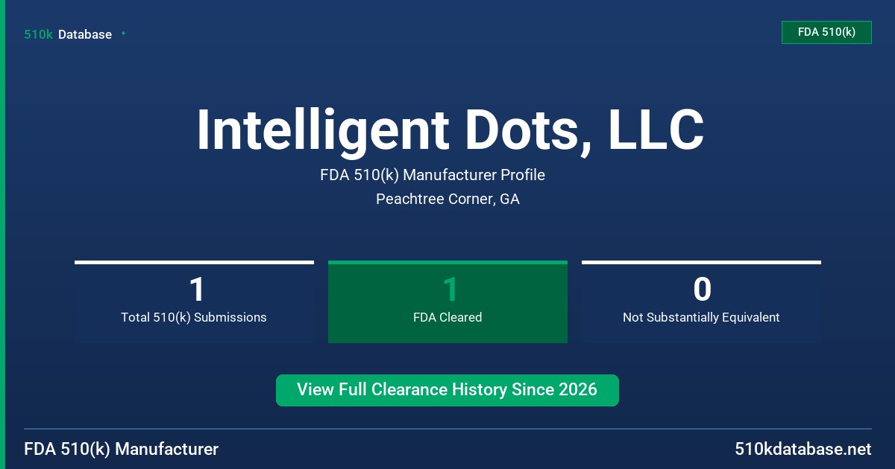Click the 510k Database logo text
The height and width of the screenshot is (469, 895).
tap(68, 34)
